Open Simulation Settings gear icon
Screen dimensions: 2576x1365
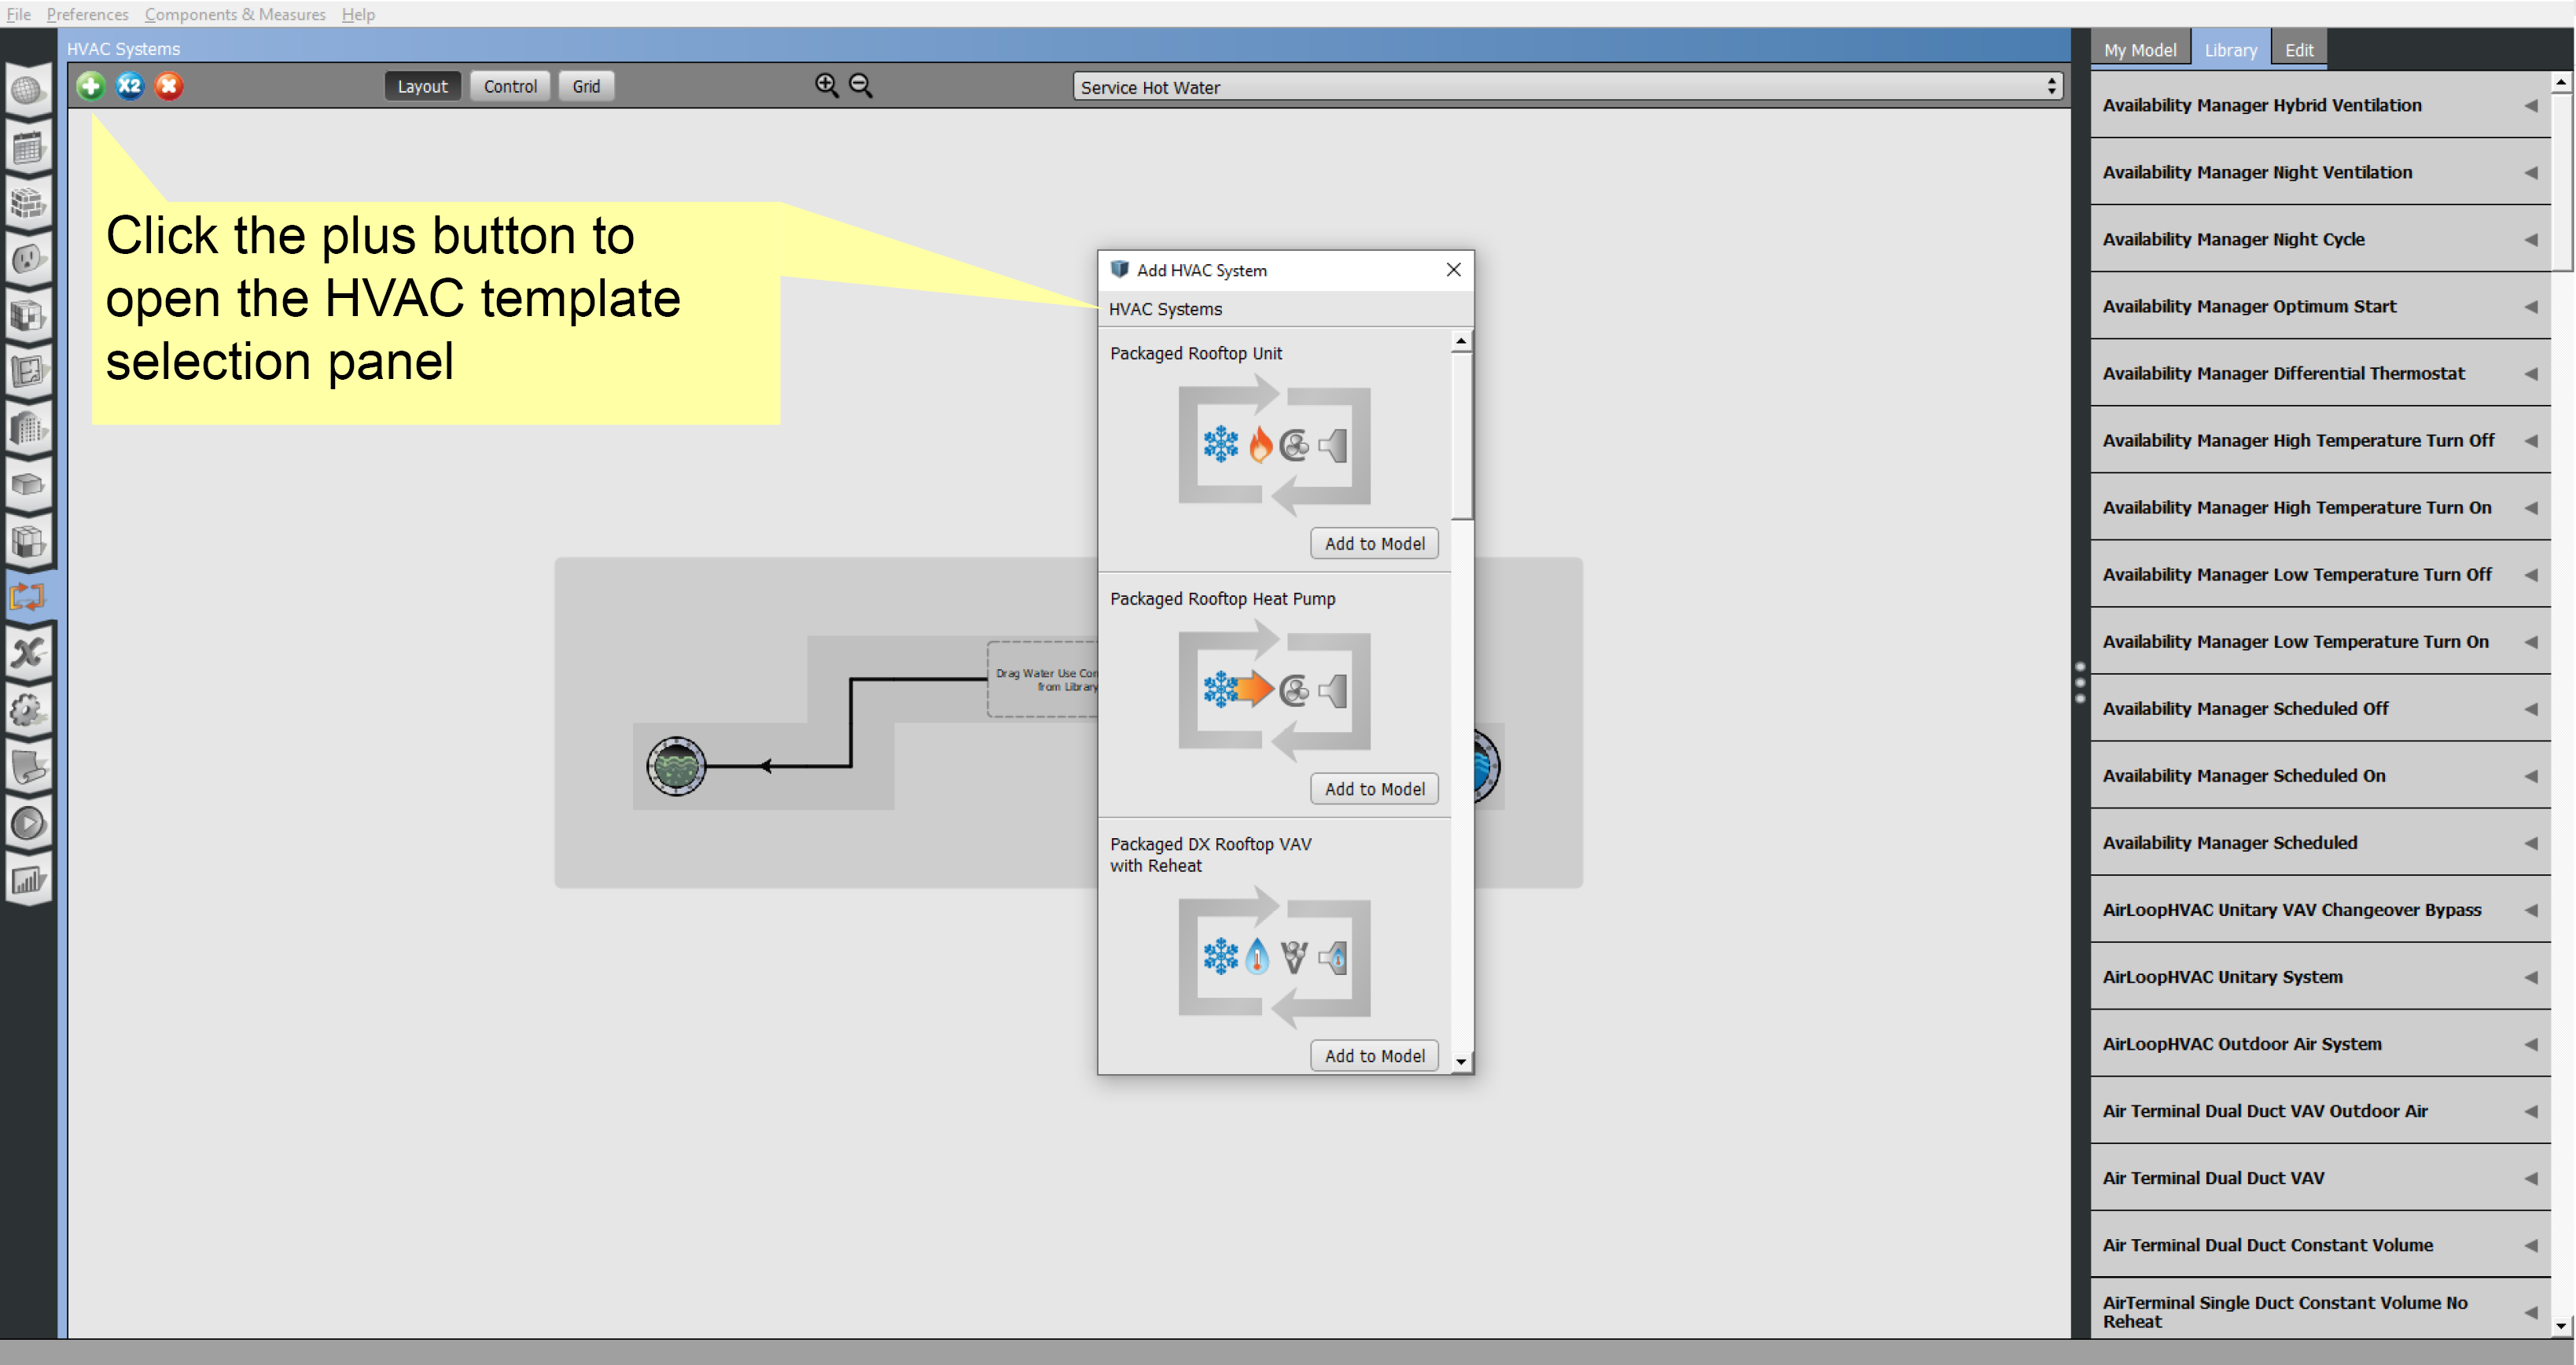tap(28, 709)
